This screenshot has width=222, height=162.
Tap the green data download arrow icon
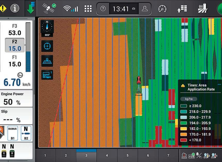pyautogui.click(x=31, y=8)
